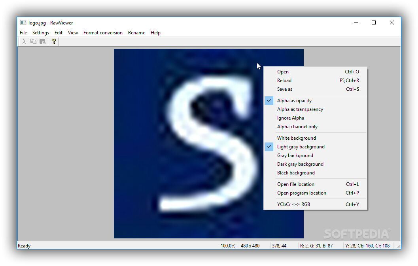Select Black background option
Viewport: 418px width, 266px height.
[x=315, y=173]
